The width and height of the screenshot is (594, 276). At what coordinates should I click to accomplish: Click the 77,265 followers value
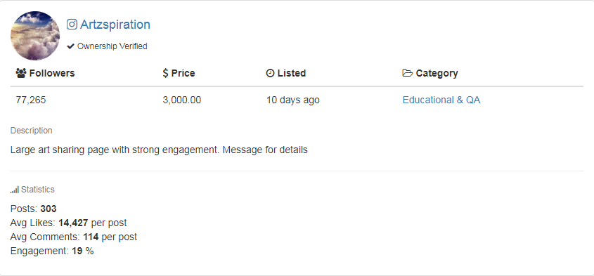(x=31, y=100)
